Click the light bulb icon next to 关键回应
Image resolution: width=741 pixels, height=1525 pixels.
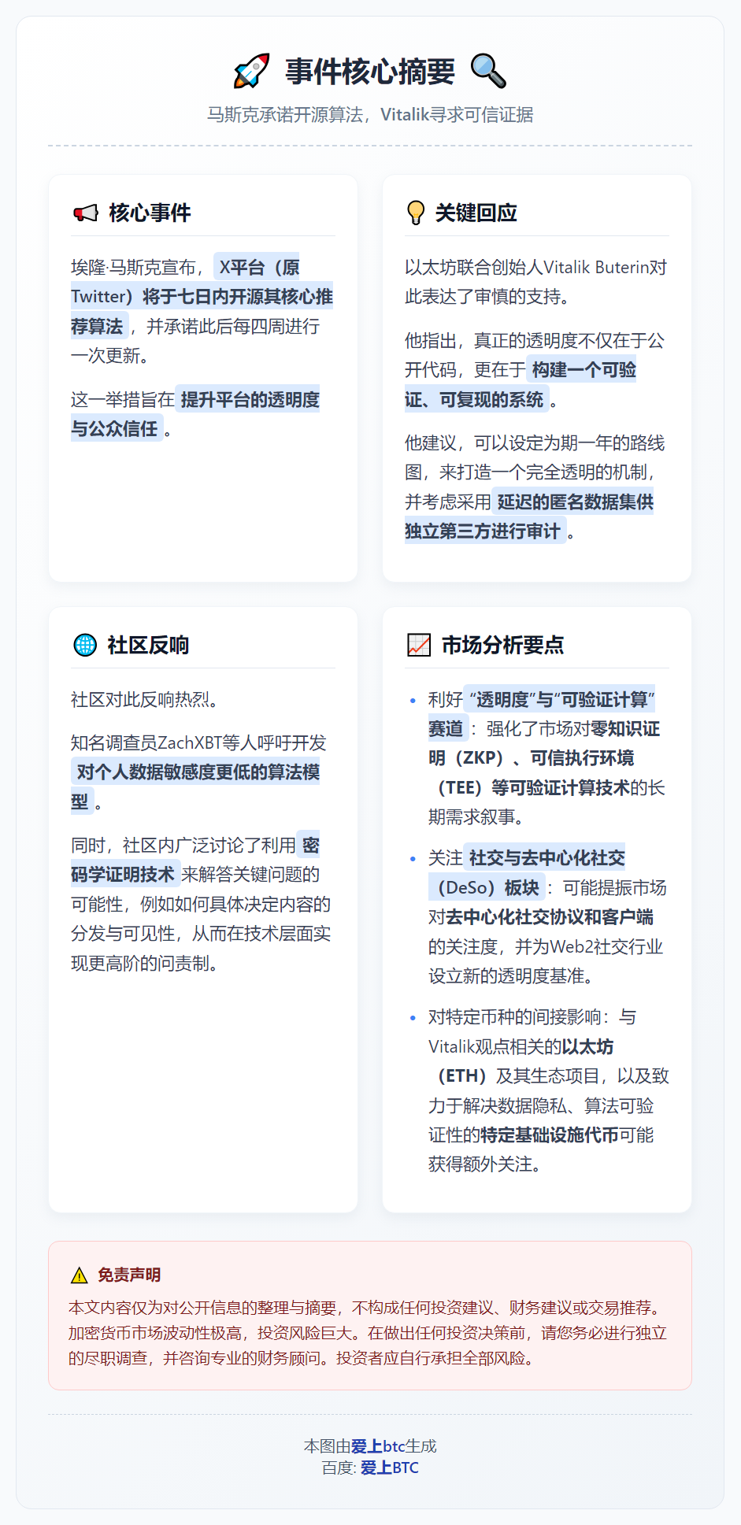click(x=415, y=213)
